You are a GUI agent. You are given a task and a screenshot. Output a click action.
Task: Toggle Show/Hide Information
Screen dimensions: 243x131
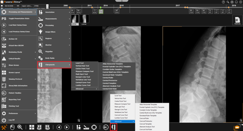tap(18, 86)
